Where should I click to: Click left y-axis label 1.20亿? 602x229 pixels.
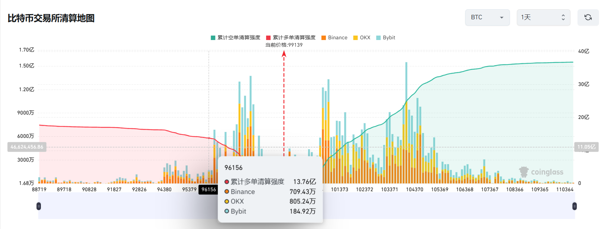(27, 89)
